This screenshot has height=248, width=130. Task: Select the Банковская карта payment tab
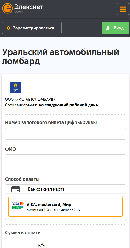(x=65, y=189)
